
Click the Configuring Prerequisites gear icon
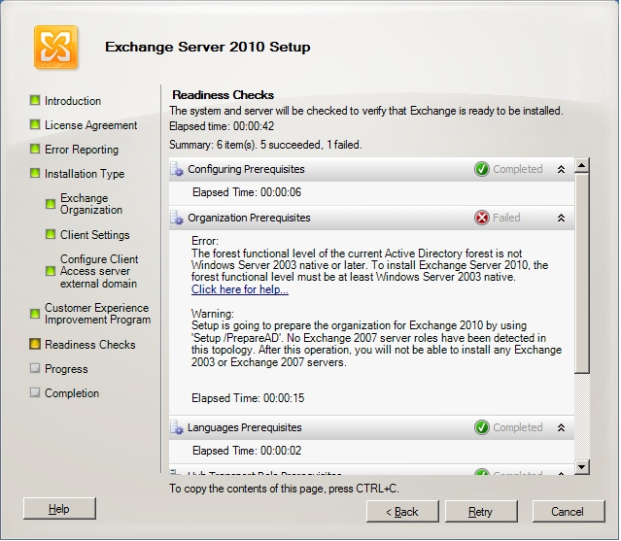pos(177,169)
